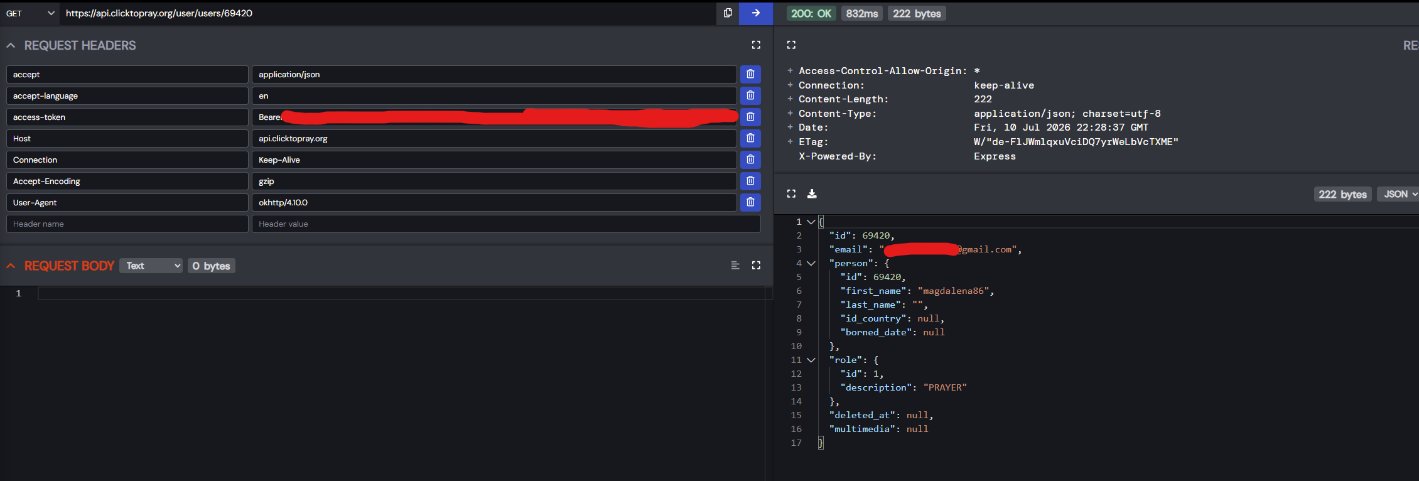Screen dimensions: 1419x481
Task: Expand the Request Body panel to fullscreen
Action: pos(756,266)
